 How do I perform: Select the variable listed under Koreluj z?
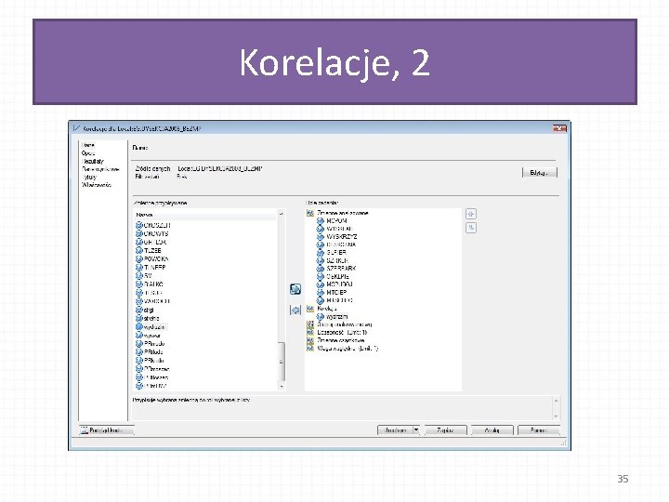(333, 316)
